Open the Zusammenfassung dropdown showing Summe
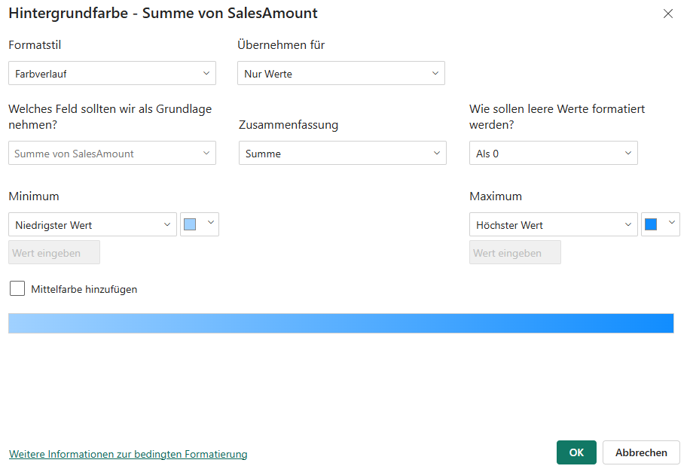Image resolution: width=690 pixels, height=472 pixels. (340, 153)
